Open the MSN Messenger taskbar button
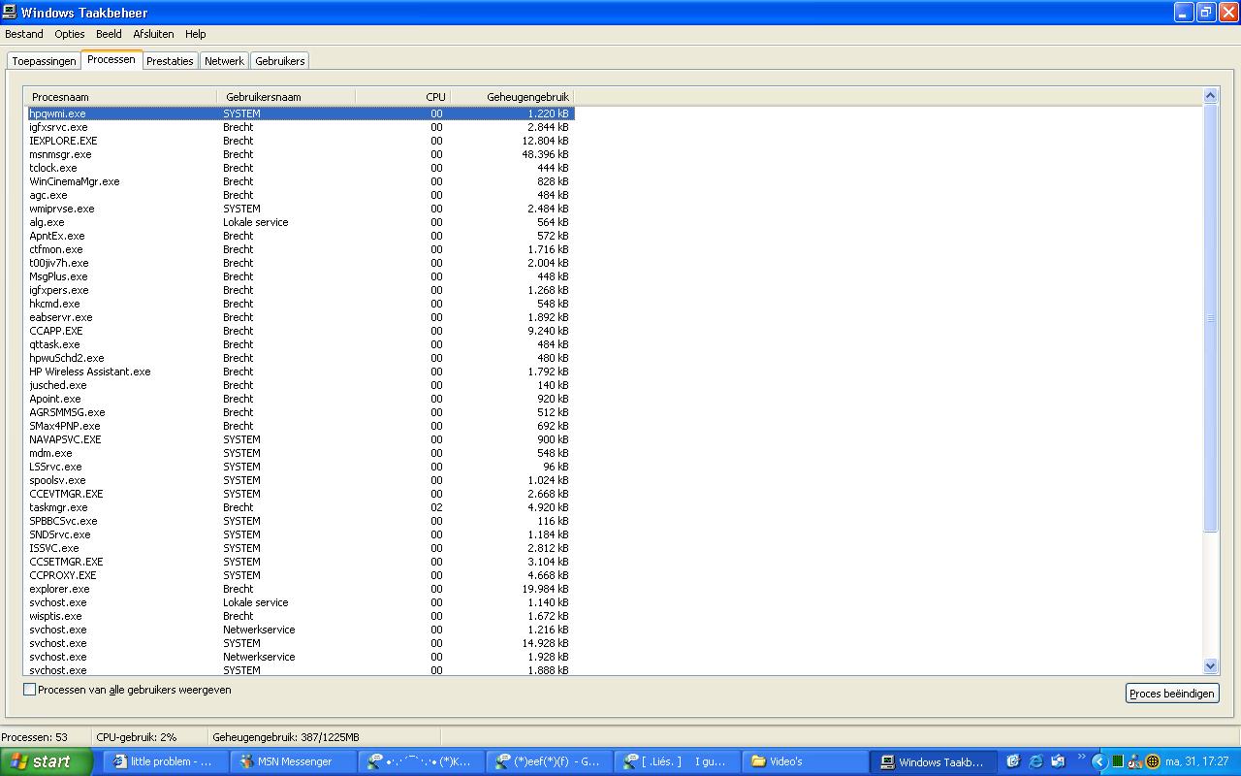 293,761
